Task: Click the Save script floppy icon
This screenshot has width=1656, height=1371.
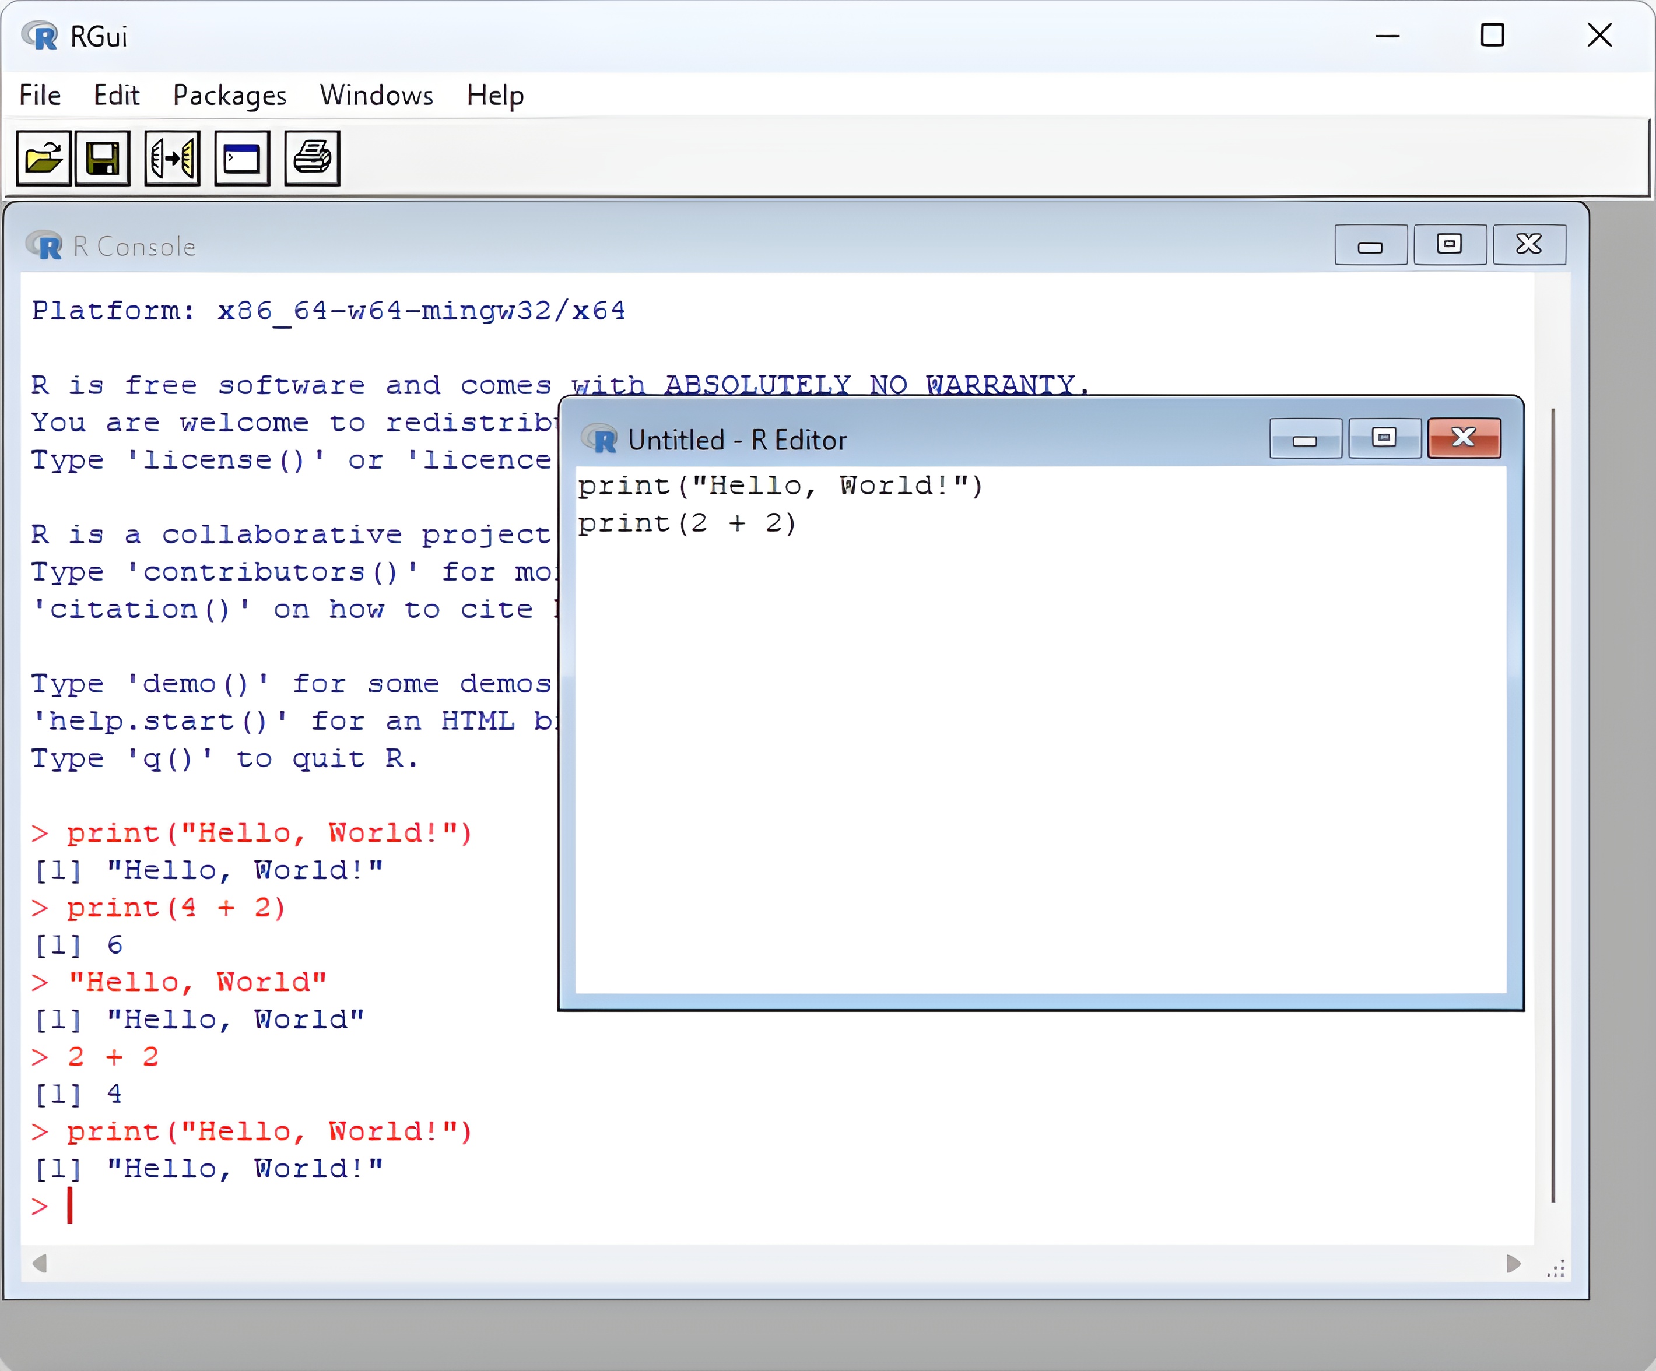Action: pos(103,159)
